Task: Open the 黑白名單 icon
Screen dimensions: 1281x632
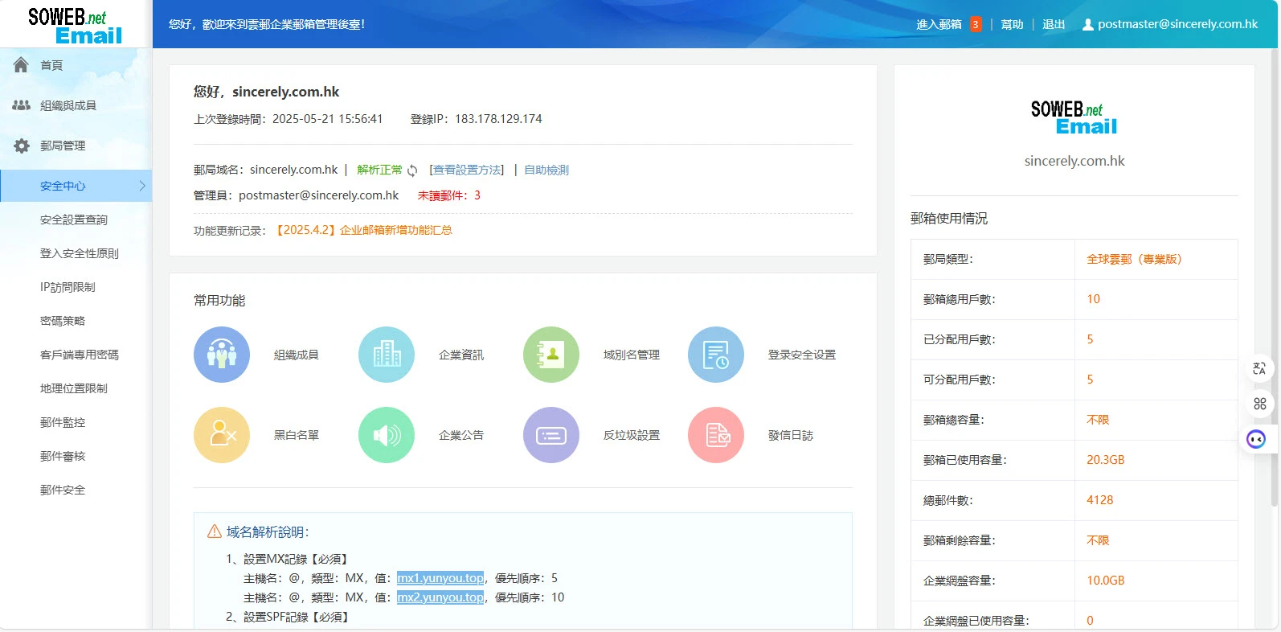Action: click(x=222, y=435)
